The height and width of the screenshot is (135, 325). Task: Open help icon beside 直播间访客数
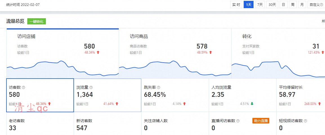click(238, 121)
